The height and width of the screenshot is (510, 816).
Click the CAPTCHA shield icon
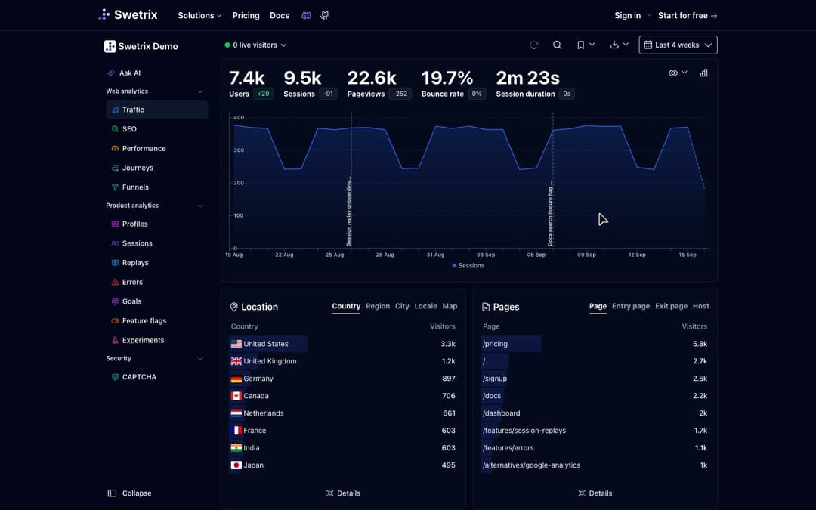pyautogui.click(x=115, y=377)
